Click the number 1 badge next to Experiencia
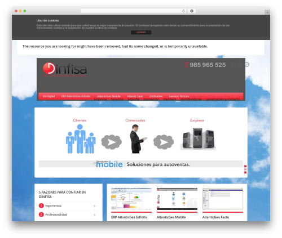The image size is (282, 238). click(41, 206)
